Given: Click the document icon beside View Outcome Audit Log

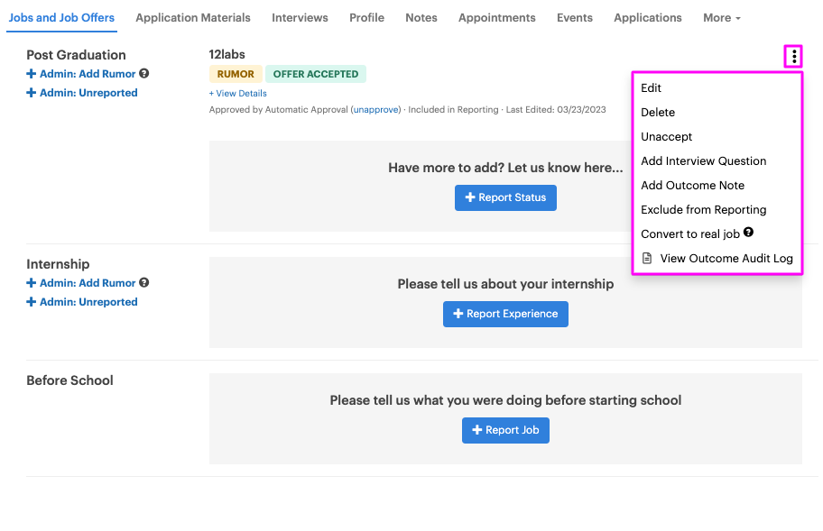Looking at the screenshot, I should click(647, 259).
